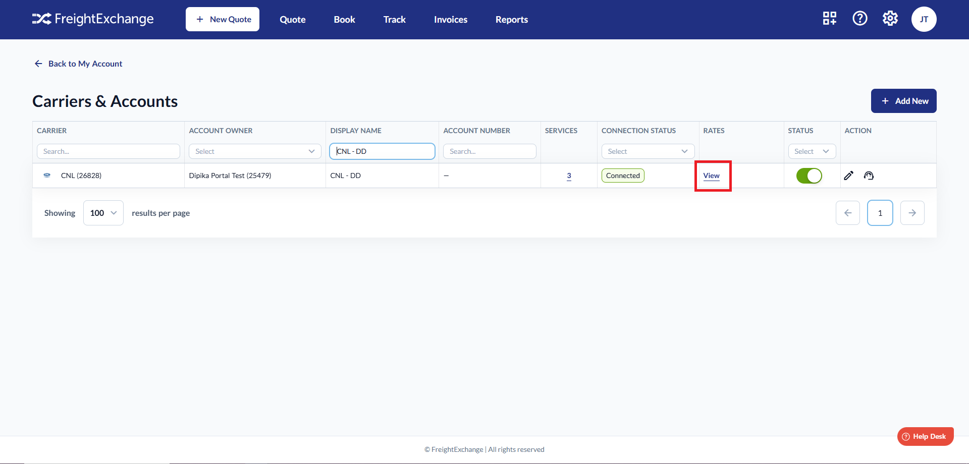This screenshot has height=464, width=969.
Task: Open the Quote menu
Action: click(293, 19)
